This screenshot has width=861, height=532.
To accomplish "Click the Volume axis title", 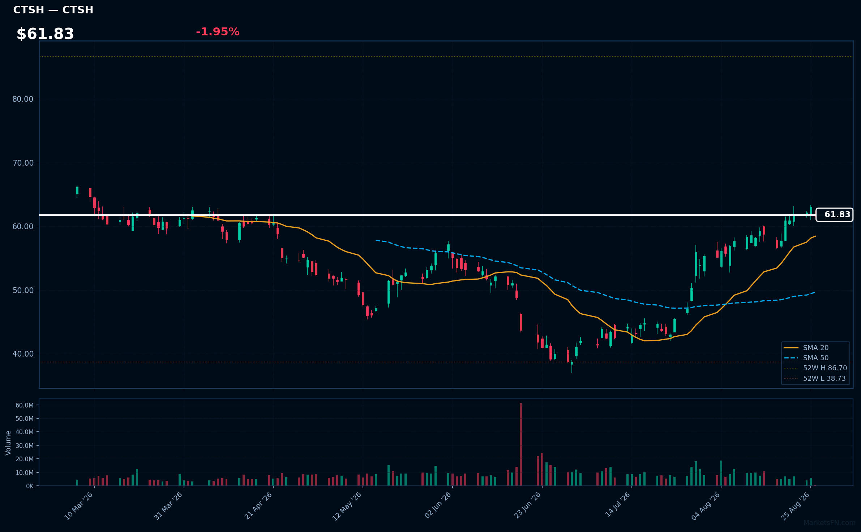I will (8, 443).
